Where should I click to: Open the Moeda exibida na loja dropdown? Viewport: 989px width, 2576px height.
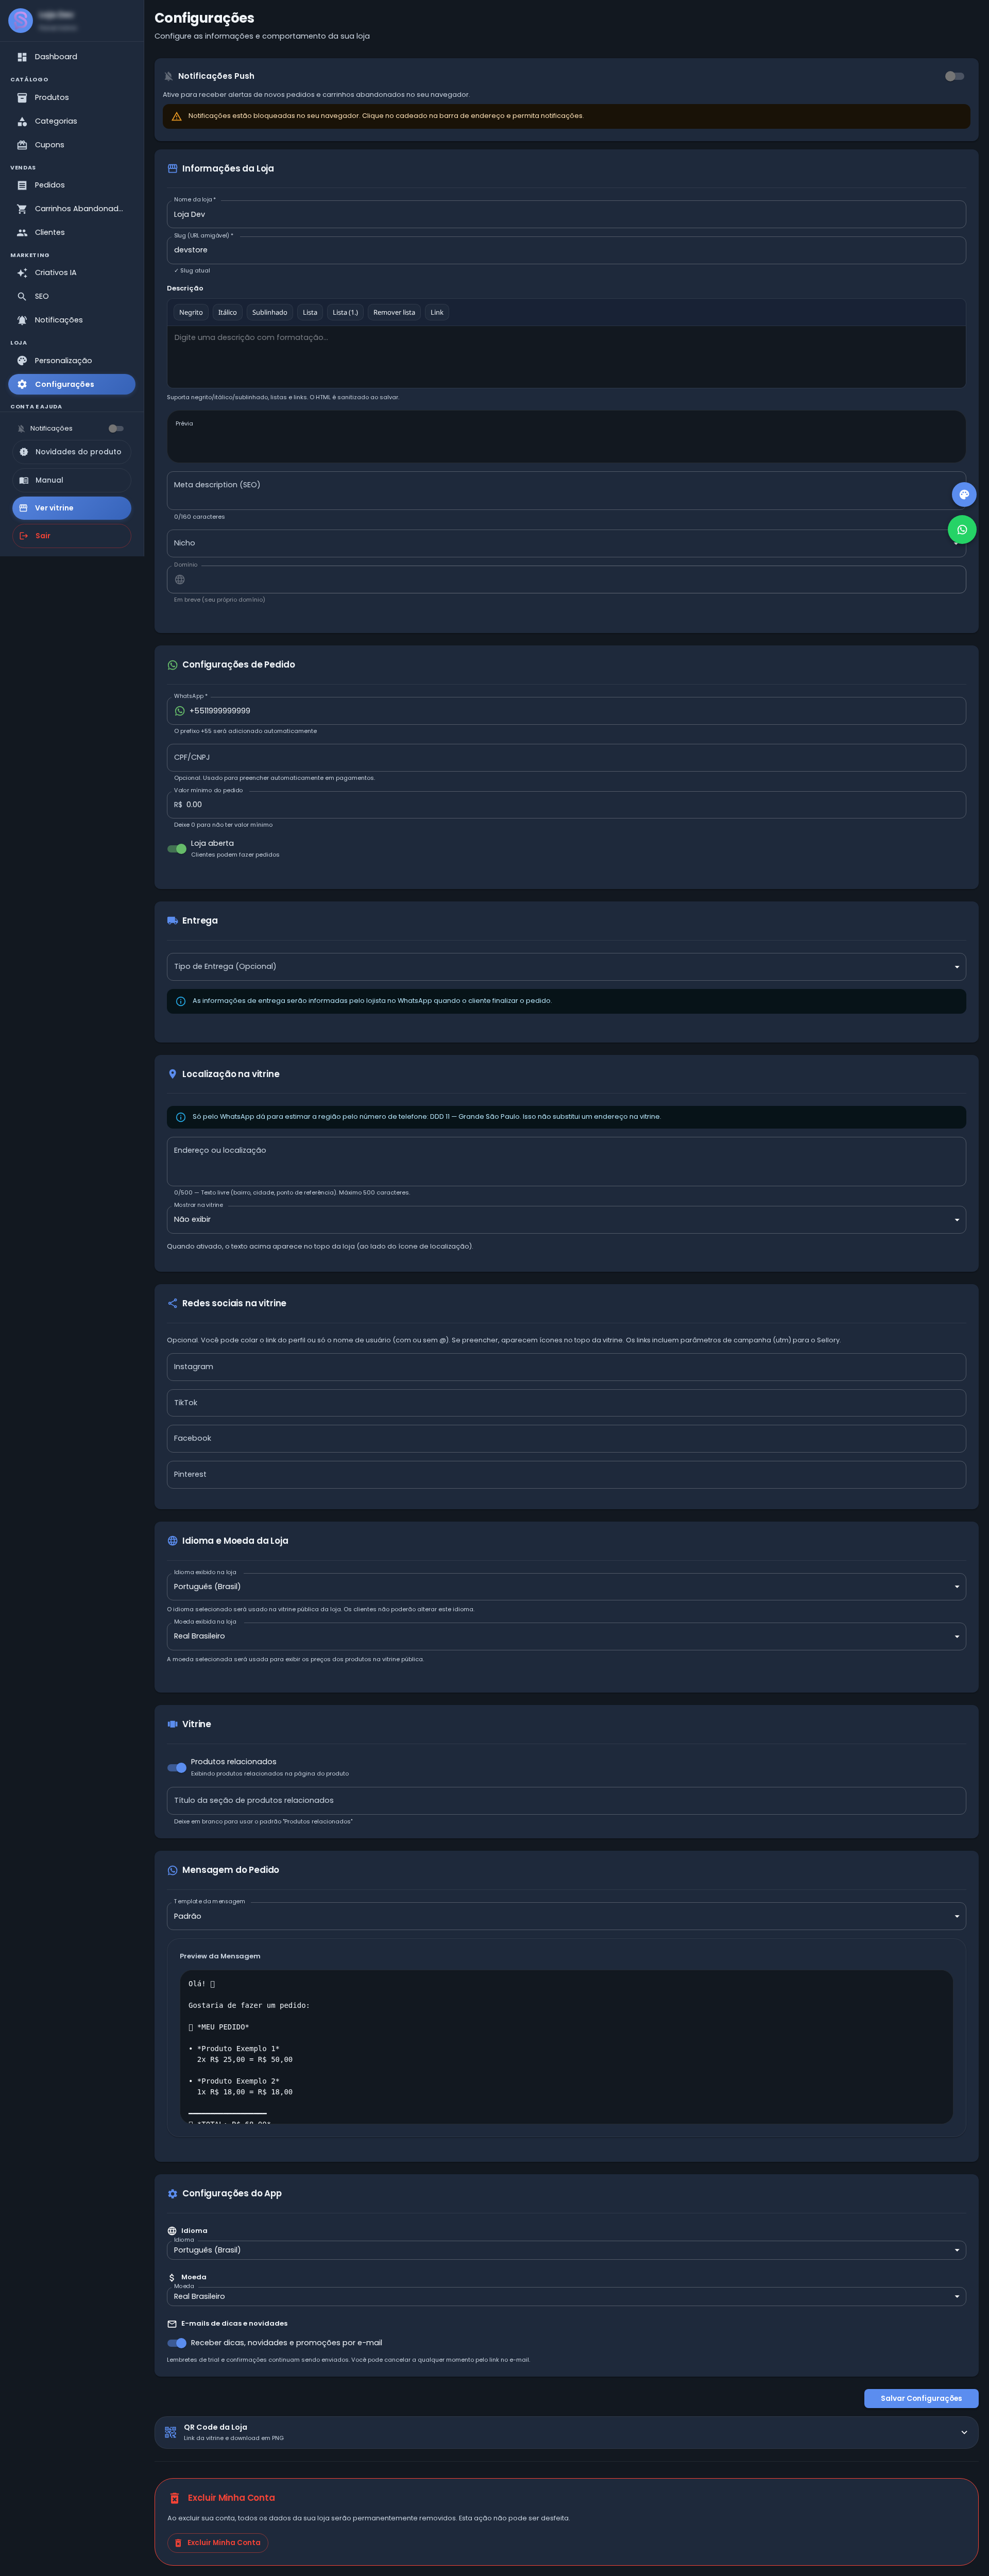click(x=566, y=1636)
